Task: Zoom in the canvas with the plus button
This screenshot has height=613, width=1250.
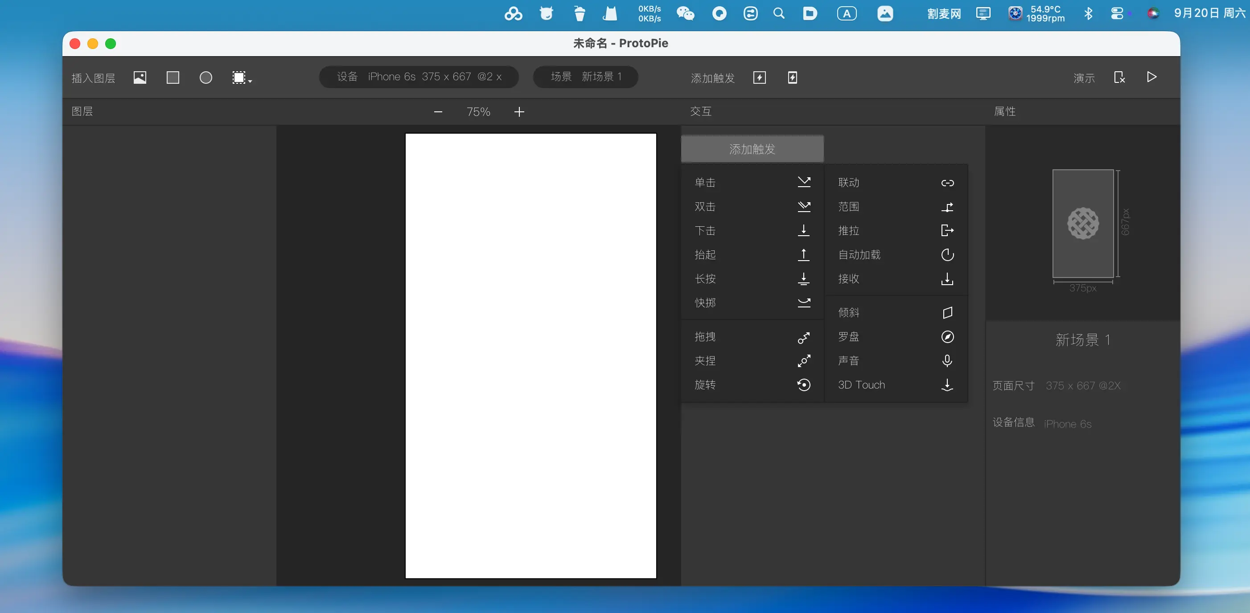Action: click(519, 112)
